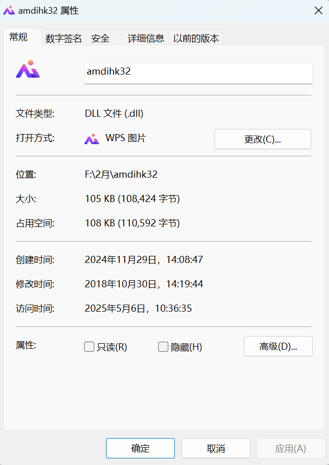Enable the 隐藏(H) checkbox

coord(163,347)
